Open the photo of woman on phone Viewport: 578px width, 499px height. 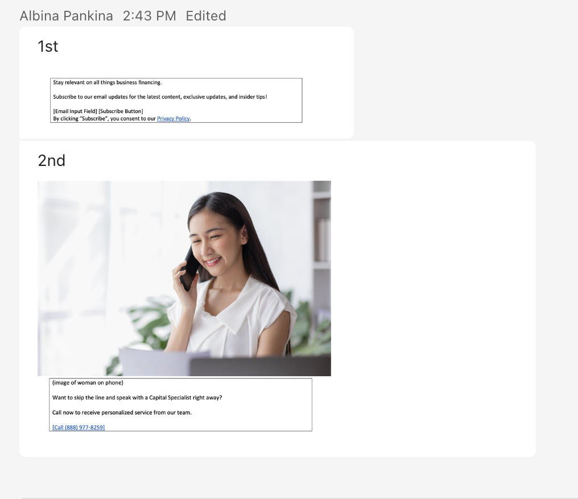[184, 278]
